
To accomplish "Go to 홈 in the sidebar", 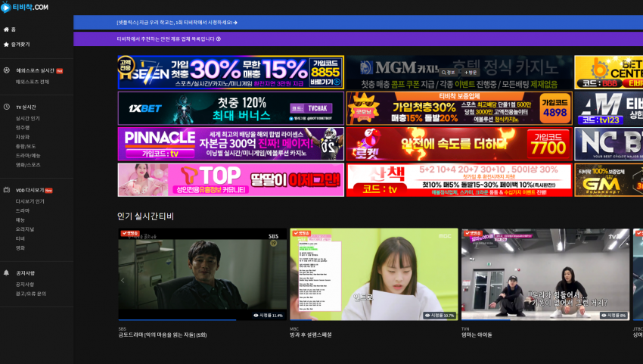I will point(14,30).
